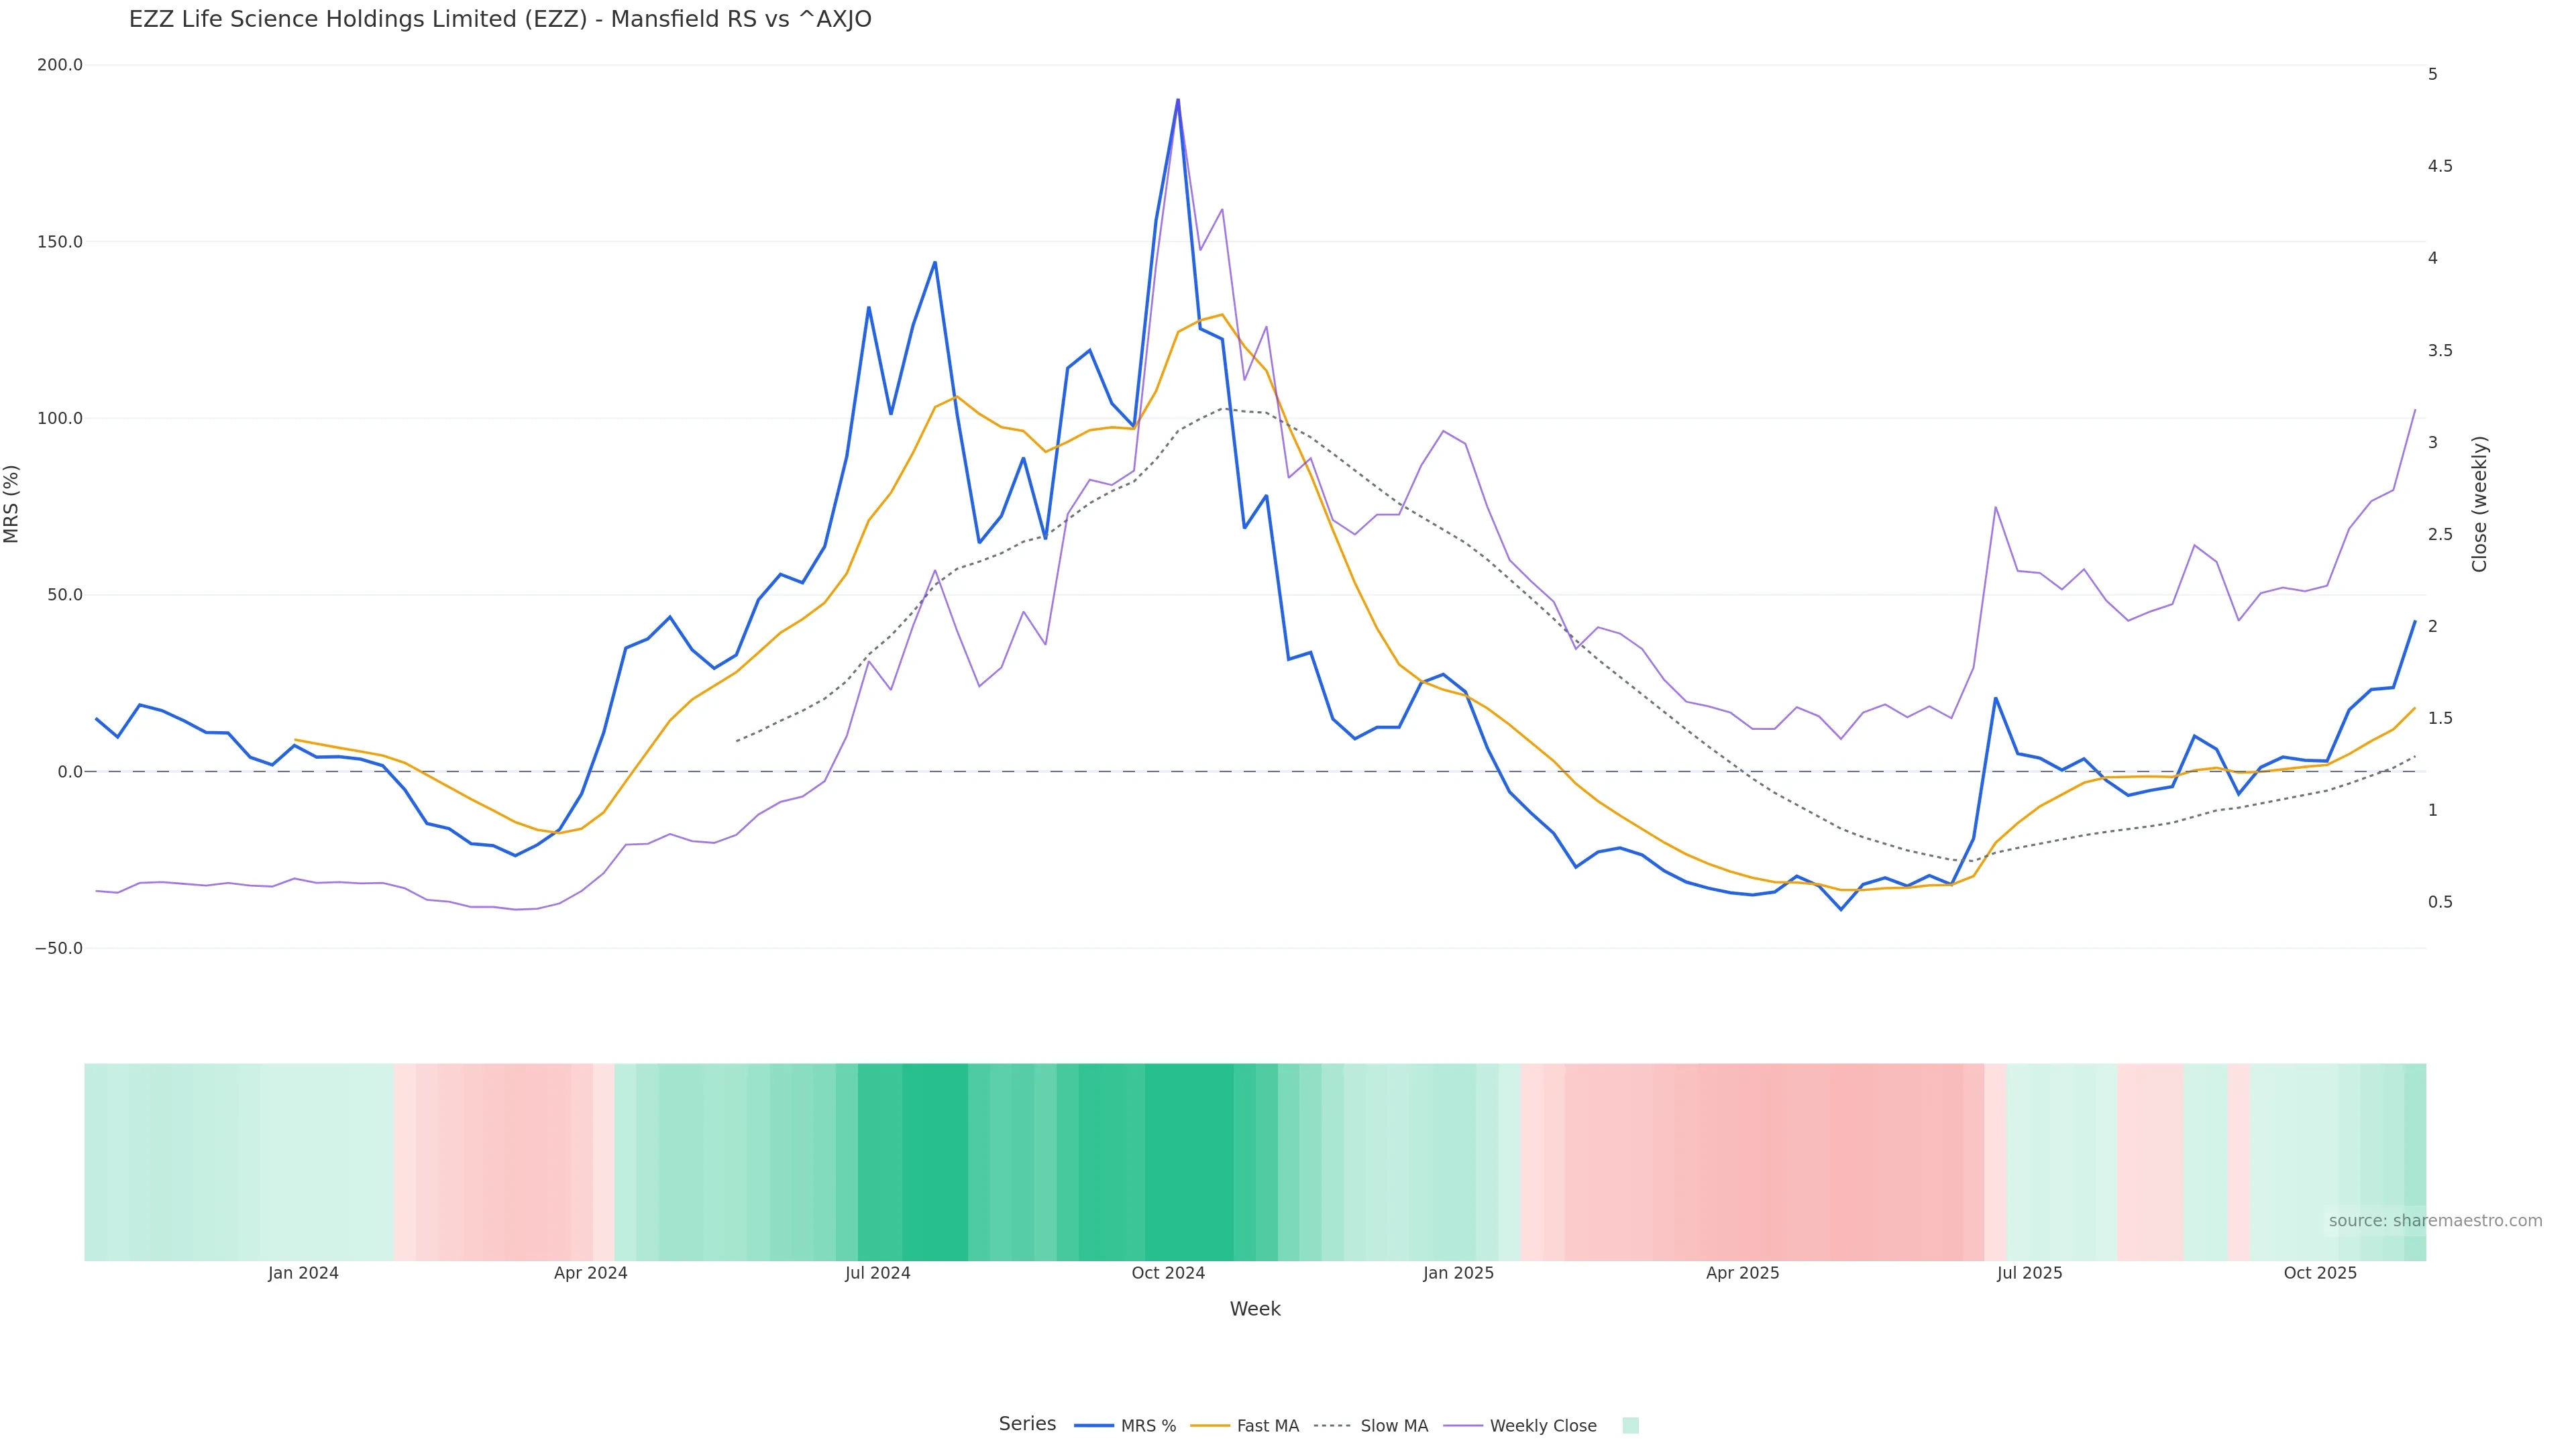2576x1449 pixels.
Task: Click the Series legend title
Action: (1027, 1424)
